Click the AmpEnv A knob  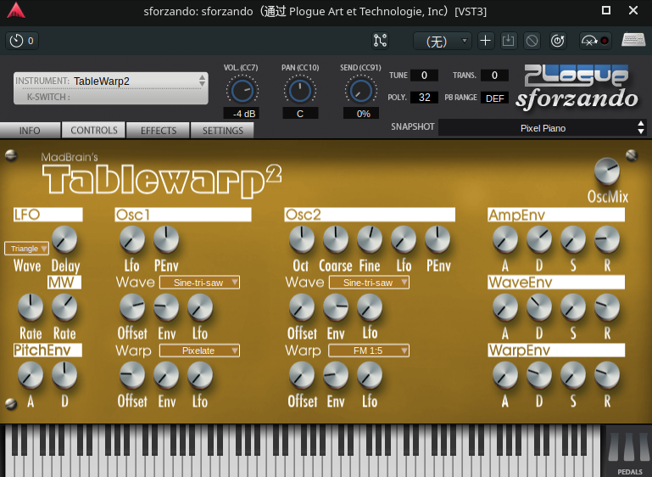505,239
